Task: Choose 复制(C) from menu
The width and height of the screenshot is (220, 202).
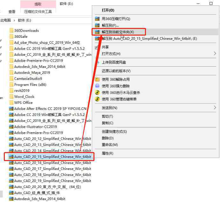Action: point(107,123)
